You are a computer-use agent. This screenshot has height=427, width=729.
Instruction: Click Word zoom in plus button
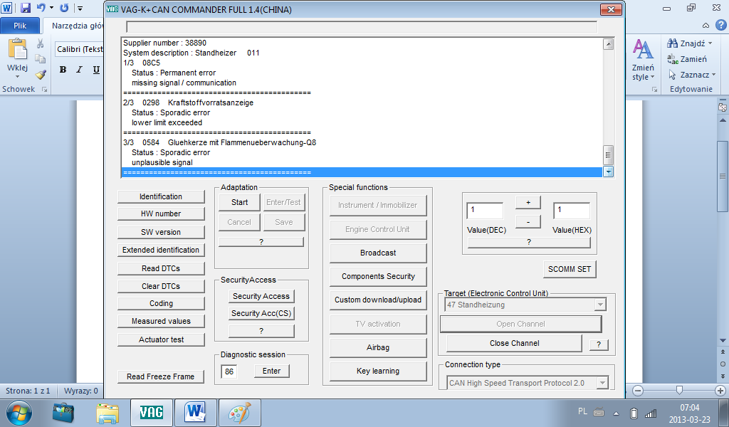tap(720, 391)
